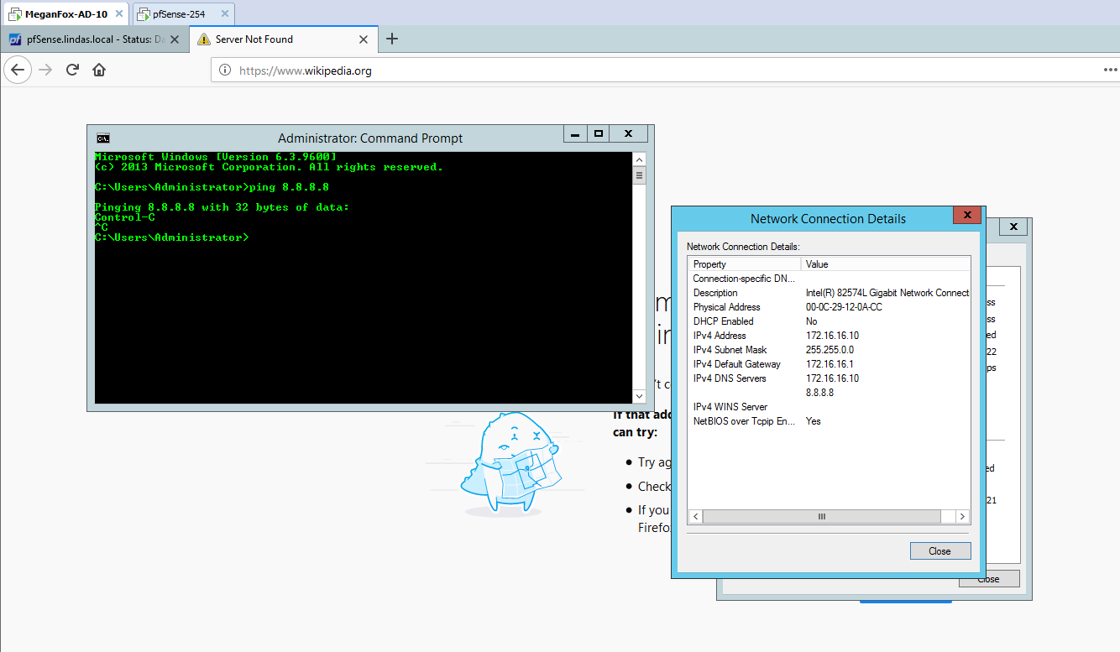1120x652 pixels.
Task: Maximize the Command Prompt window
Action: coord(599,133)
